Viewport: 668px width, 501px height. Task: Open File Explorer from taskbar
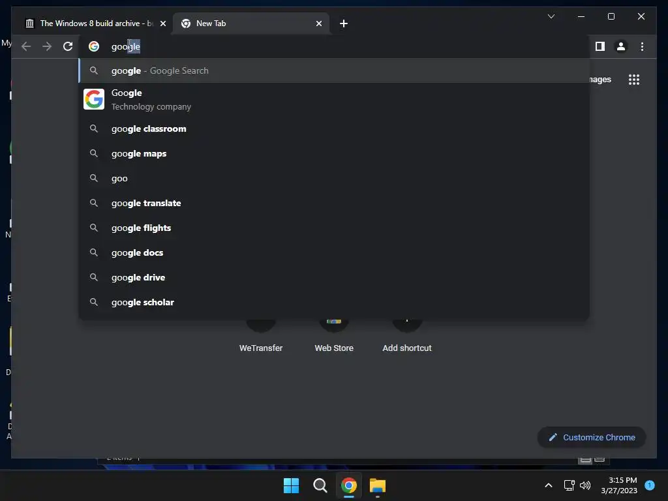pyautogui.click(x=378, y=485)
